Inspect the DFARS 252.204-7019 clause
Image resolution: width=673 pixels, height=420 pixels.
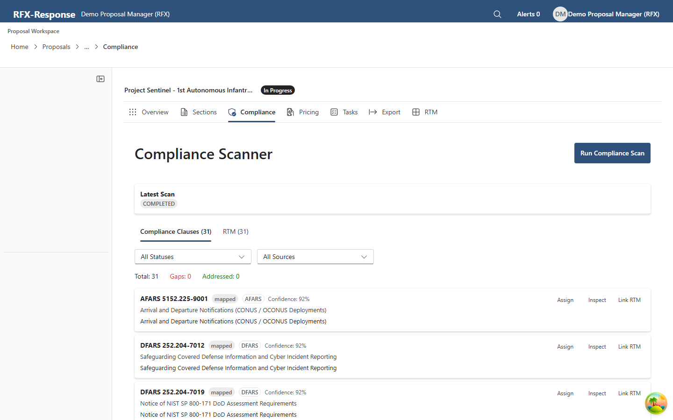(597, 393)
